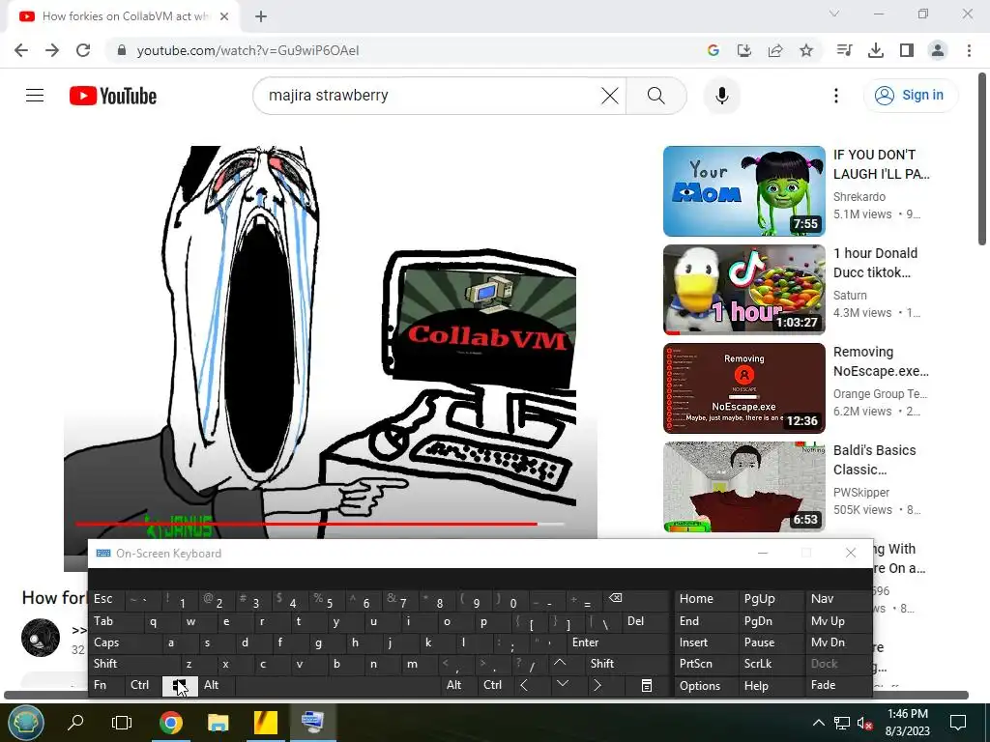The width and height of the screenshot is (990, 742).
Task: Open File Explorer from the taskbar
Action: coord(218,723)
